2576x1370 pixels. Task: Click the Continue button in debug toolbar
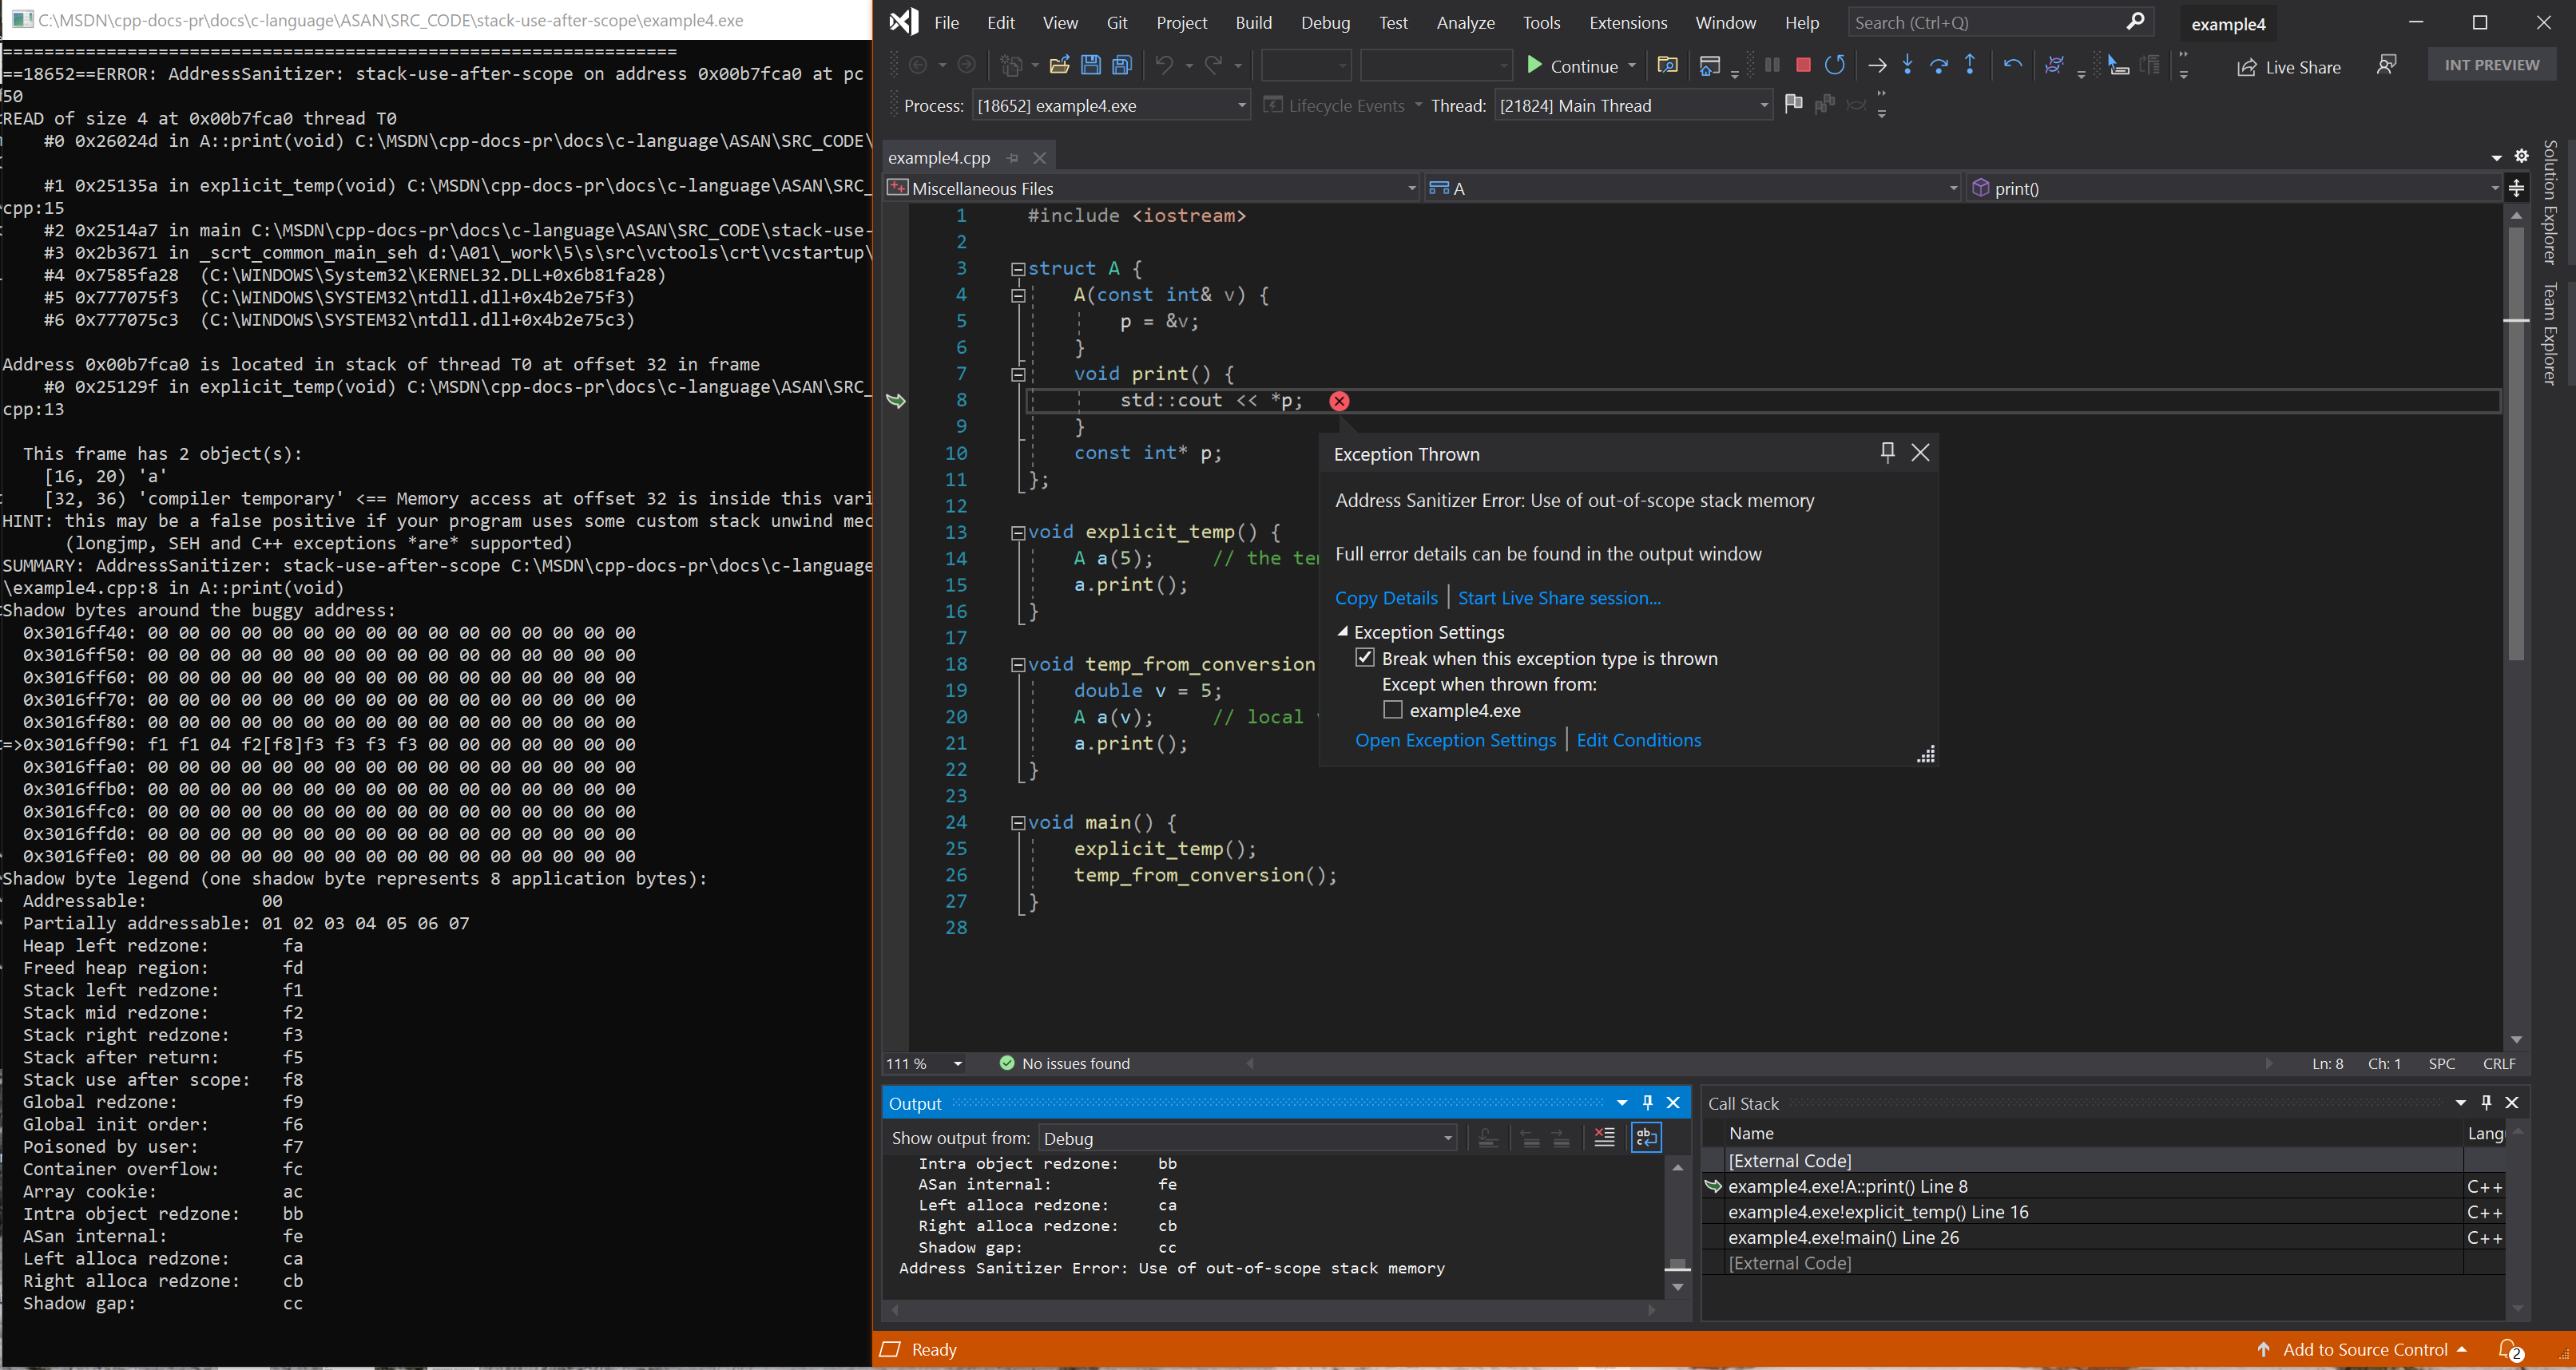click(x=1567, y=65)
